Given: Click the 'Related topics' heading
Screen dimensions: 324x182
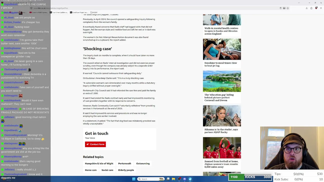Looking at the screenshot, I should 93,157.
